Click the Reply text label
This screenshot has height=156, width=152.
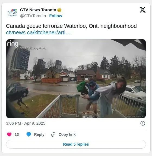point(39,134)
